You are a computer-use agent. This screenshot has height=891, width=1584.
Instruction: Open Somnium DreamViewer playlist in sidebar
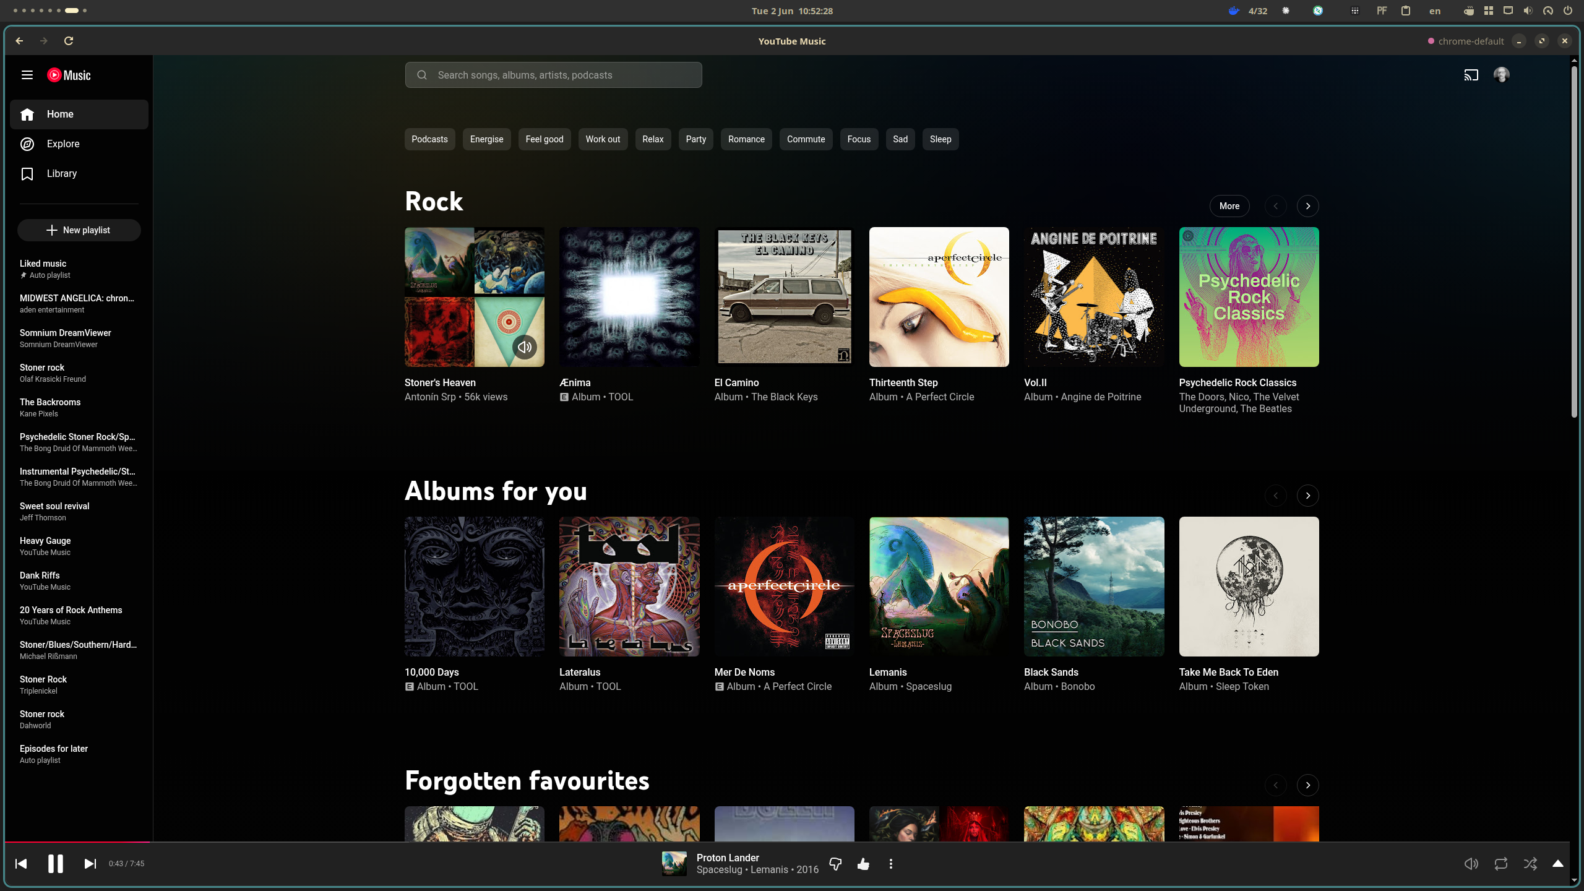pyautogui.click(x=79, y=338)
